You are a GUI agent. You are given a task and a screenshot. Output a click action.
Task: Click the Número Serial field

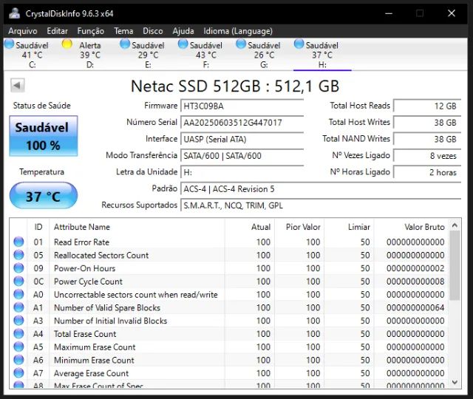[x=242, y=123]
